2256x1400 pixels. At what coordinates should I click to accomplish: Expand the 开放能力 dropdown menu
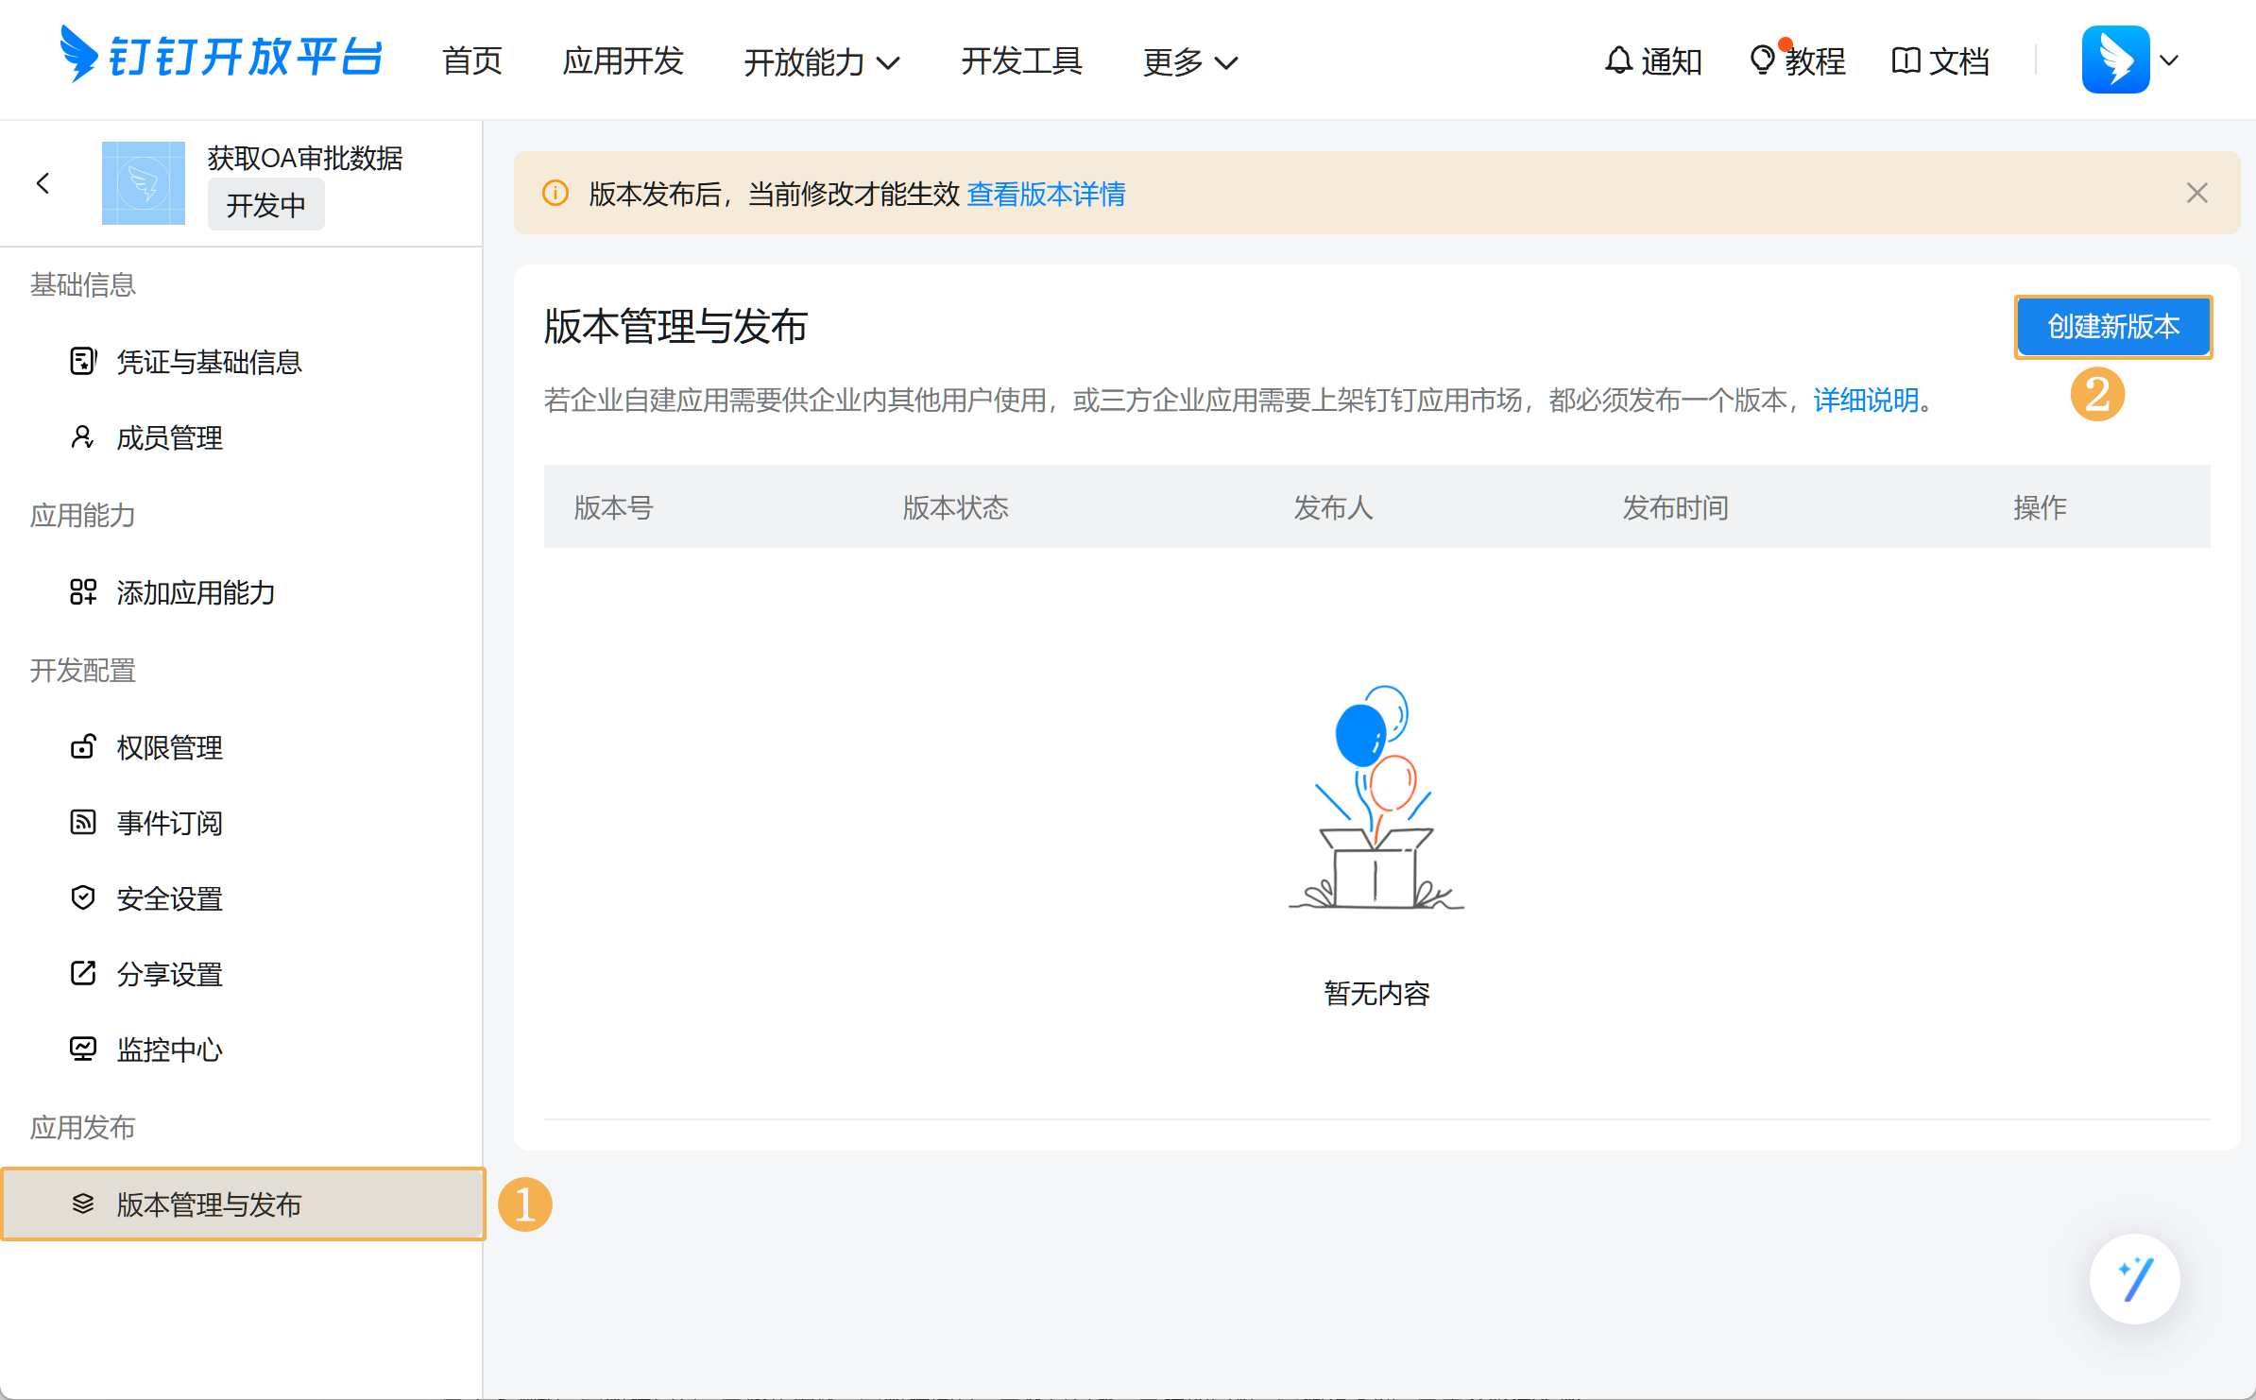pyautogui.click(x=821, y=62)
